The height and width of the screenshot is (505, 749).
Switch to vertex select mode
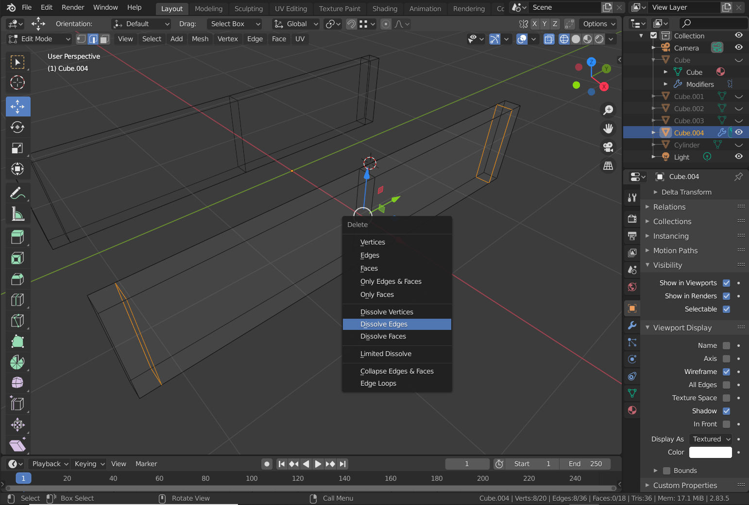click(x=82, y=39)
